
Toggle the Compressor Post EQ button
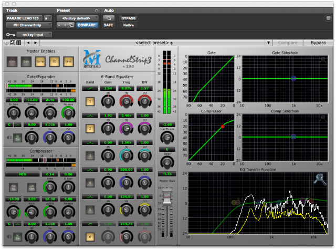pyautogui.click(x=14, y=187)
